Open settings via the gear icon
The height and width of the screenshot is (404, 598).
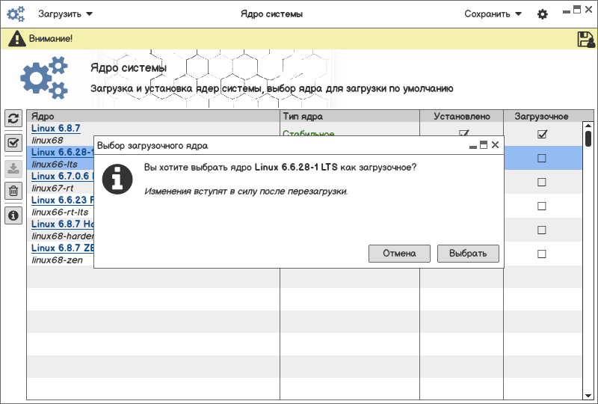click(543, 14)
